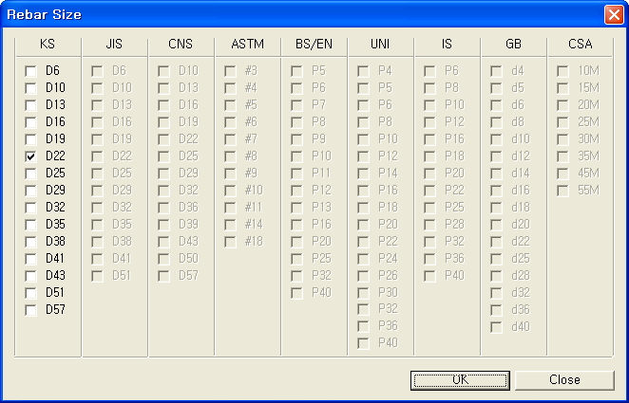Check D57 in the KS column
The width and height of the screenshot is (629, 403).
click(x=30, y=311)
